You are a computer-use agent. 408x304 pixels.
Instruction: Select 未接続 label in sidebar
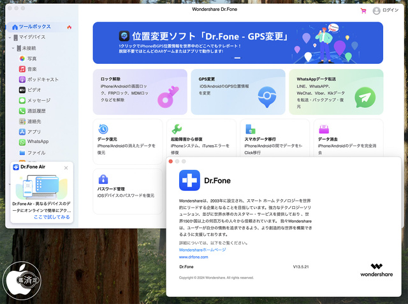(x=29, y=49)
